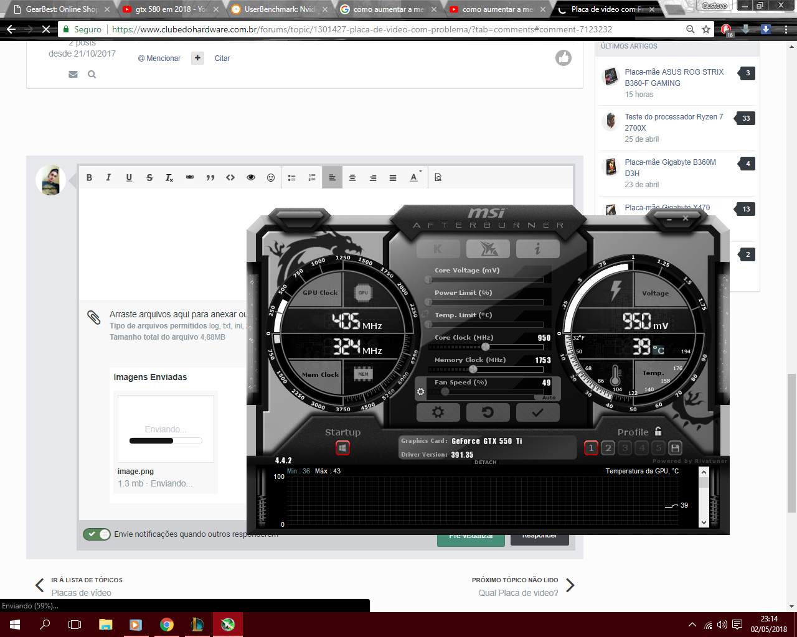Click the Citar link

(x=222, y=58)
